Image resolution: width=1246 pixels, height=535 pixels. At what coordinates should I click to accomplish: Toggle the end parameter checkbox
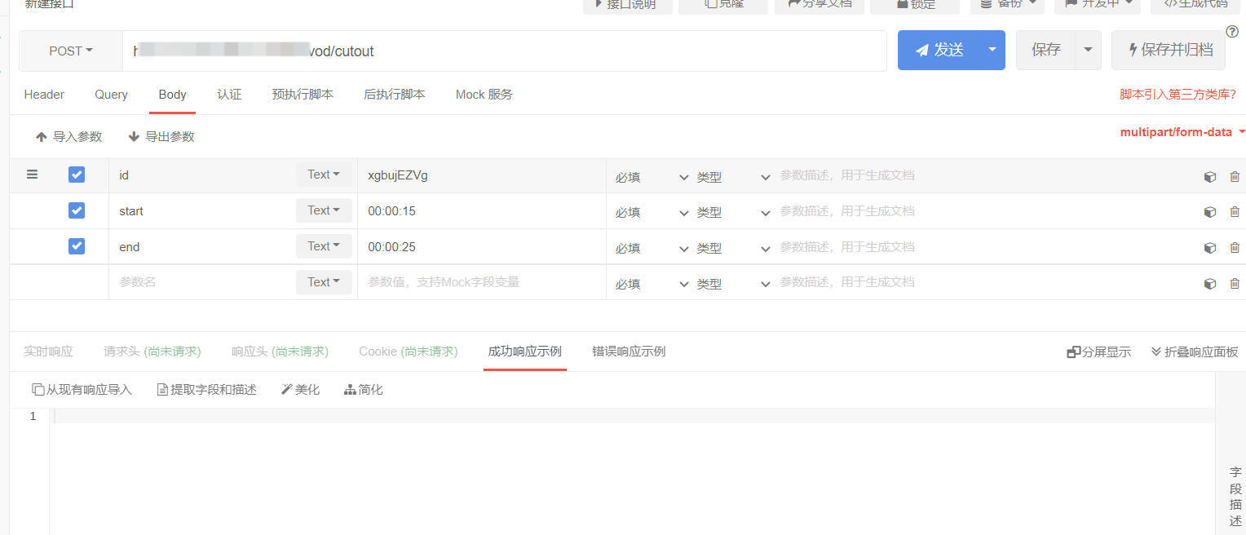click(x=77, y=246)
